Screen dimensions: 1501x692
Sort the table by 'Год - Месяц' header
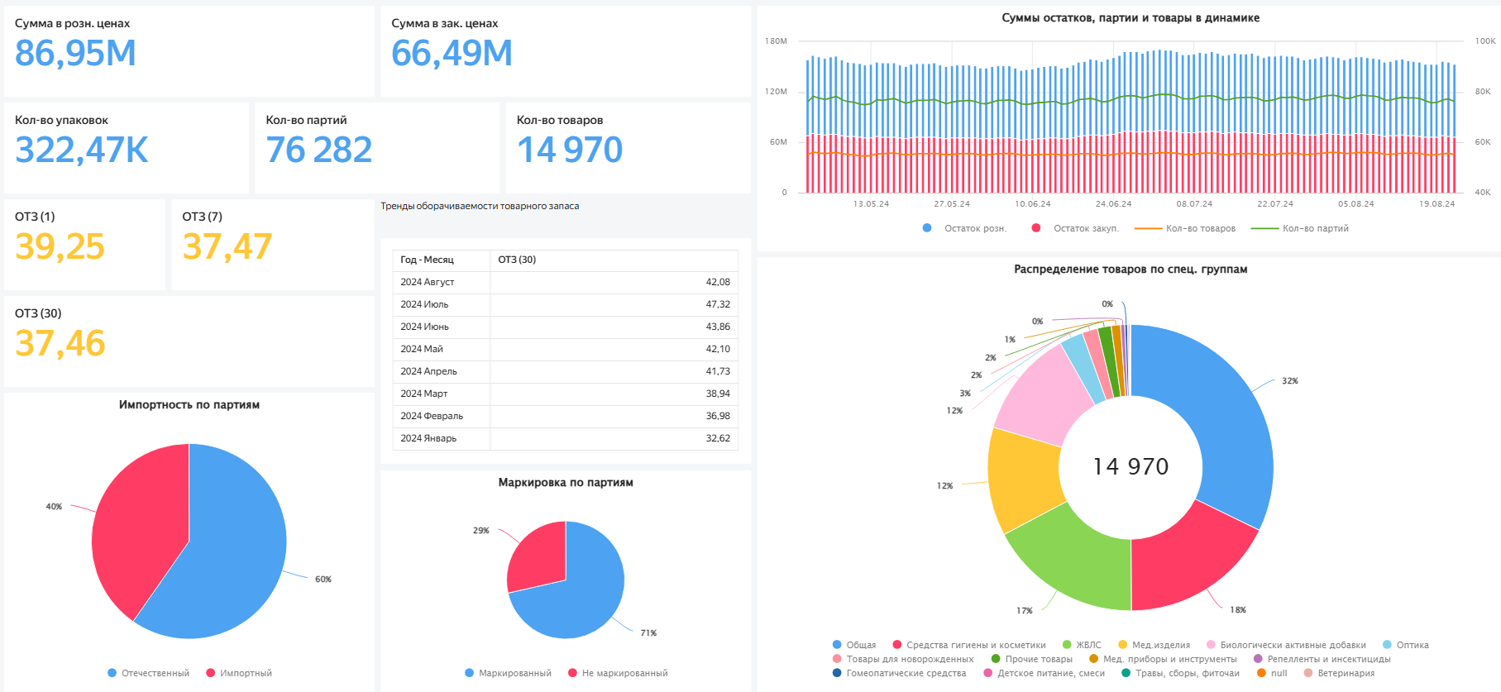pos(427,260)
